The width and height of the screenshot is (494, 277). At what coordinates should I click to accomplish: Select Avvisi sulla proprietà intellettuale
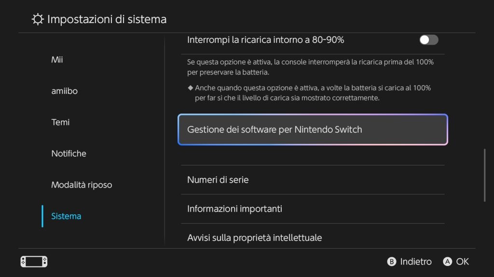(x=313, y=237)
